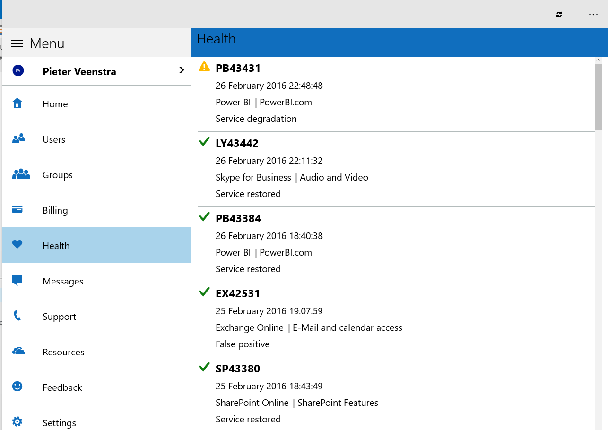Expand Pieter Veenstra account chevron

pyautogui.click(x=181, y=70)
